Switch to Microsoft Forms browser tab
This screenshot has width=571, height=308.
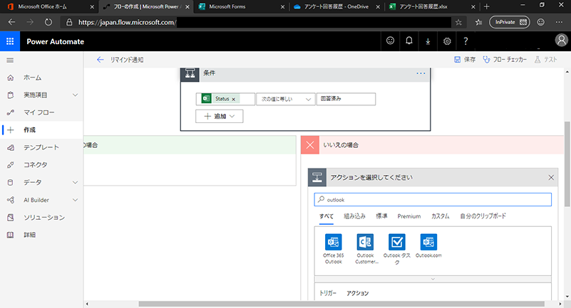242,6
